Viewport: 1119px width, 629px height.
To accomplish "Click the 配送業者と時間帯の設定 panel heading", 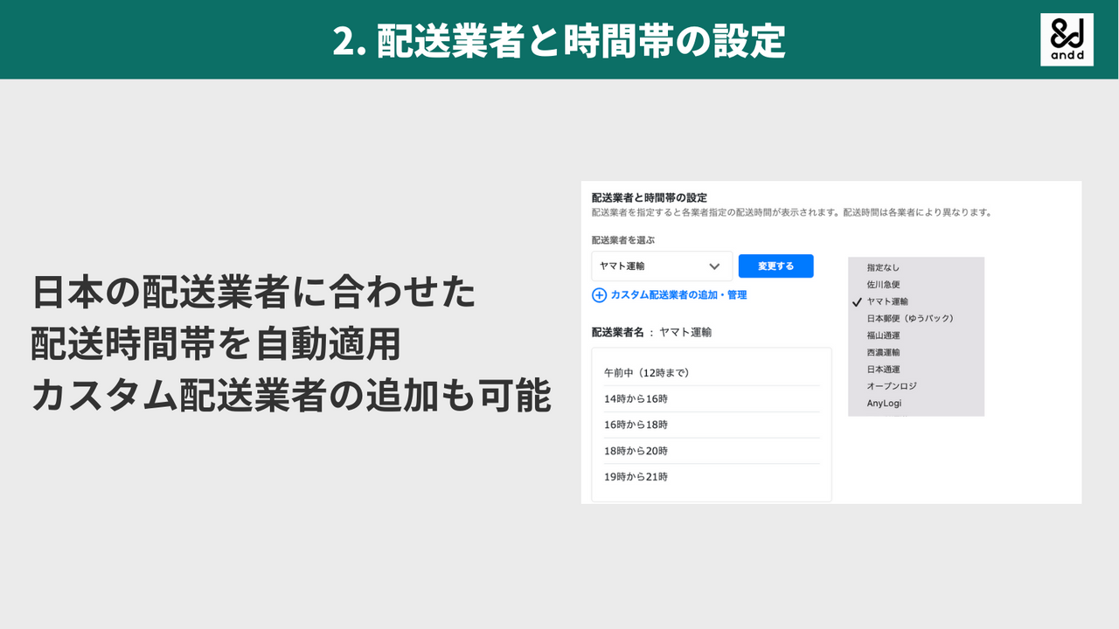I will tap(650, 197).
